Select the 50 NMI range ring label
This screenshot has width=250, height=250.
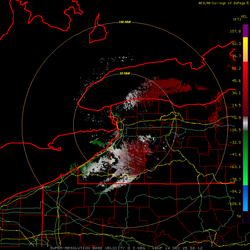coord(125,73)
